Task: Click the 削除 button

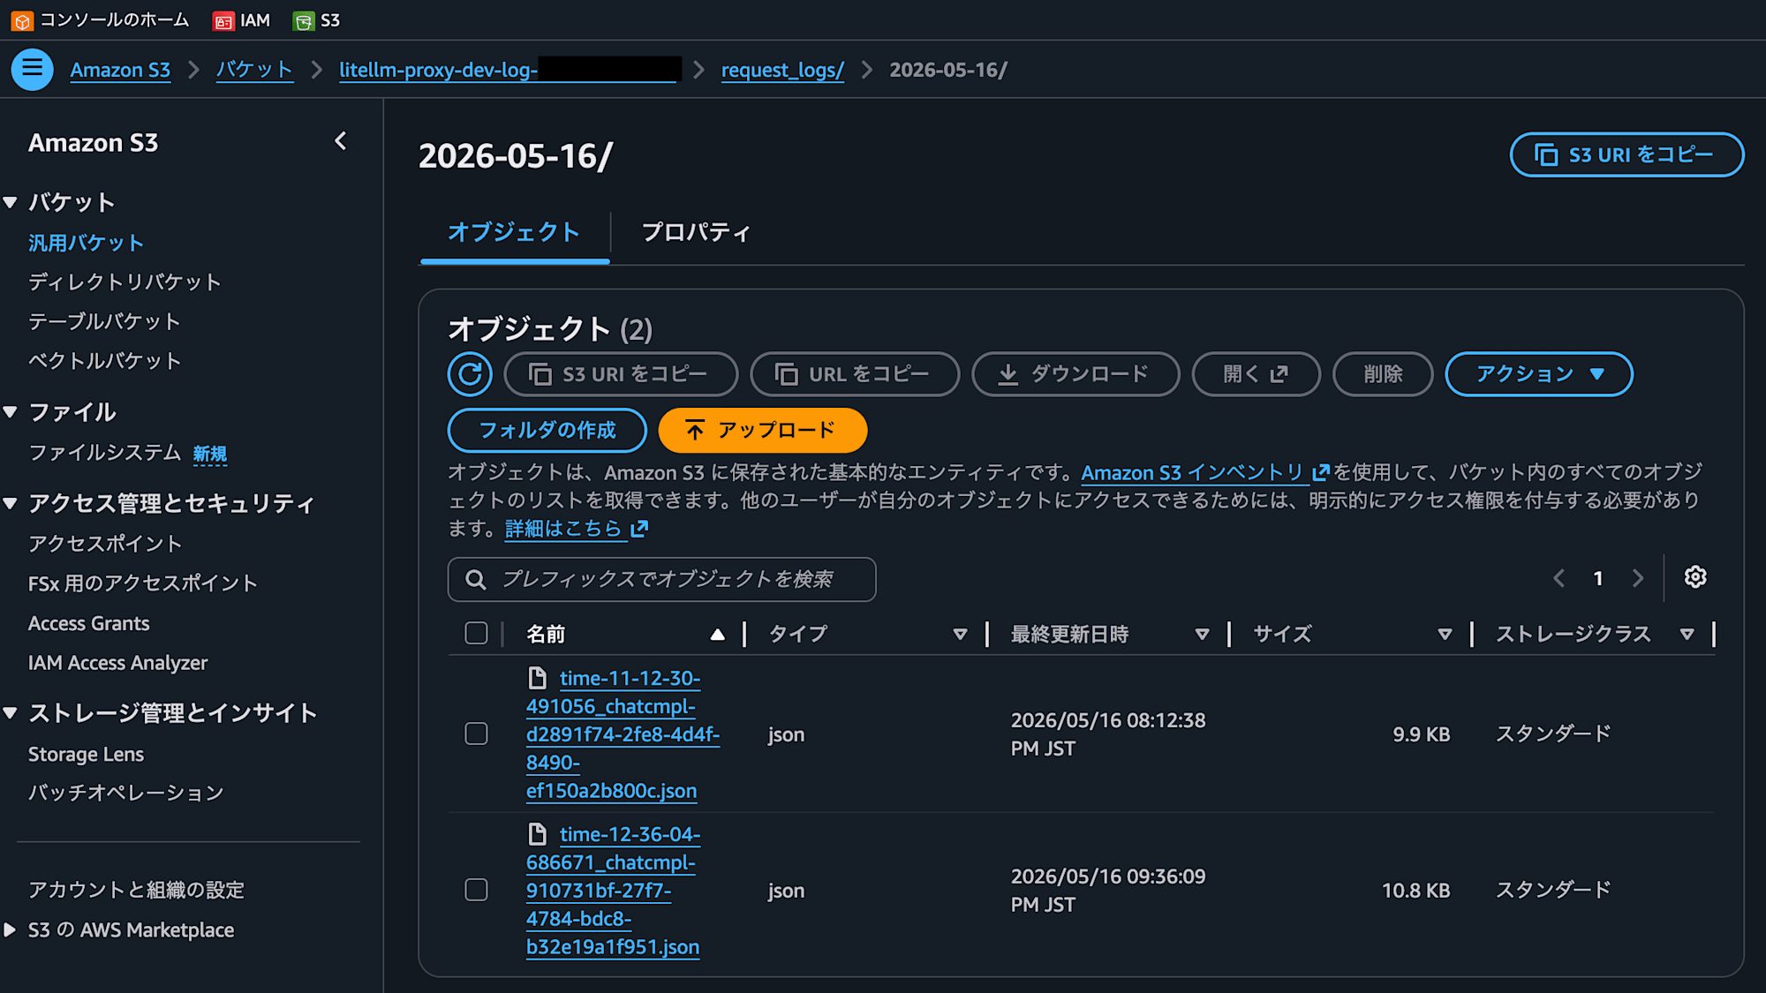Action: point(1383,374)
